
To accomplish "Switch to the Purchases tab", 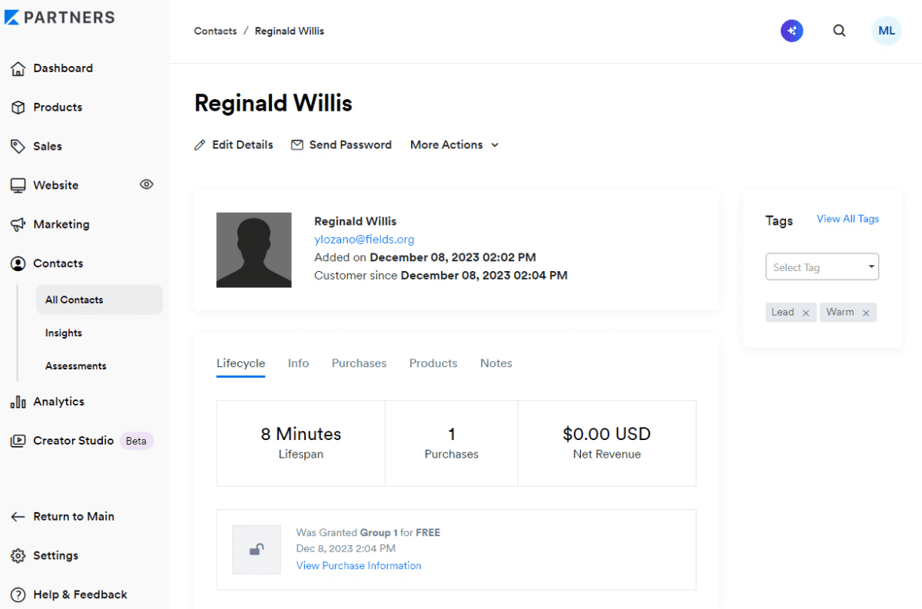I will click(x=359, y=363).
